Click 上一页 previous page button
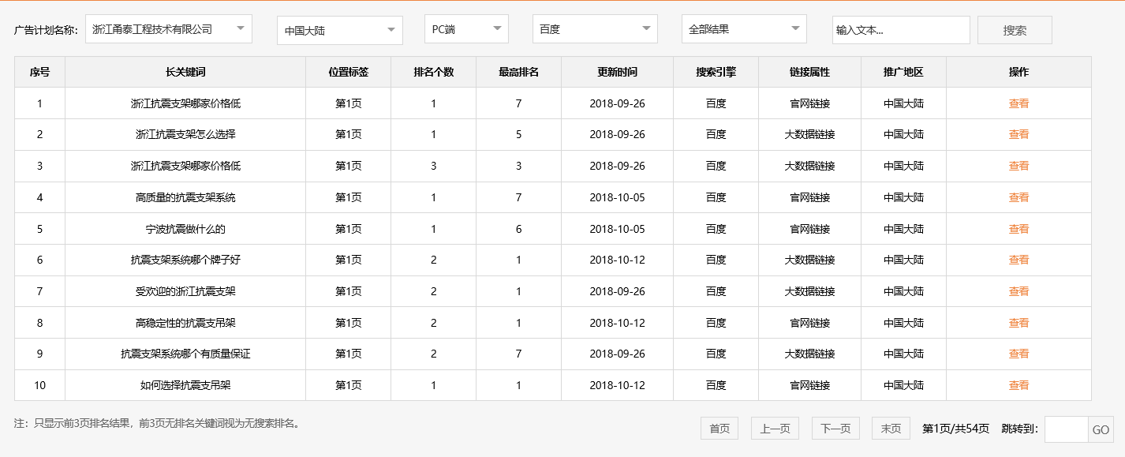The height and width of the screenshot is (457, 1125). coord(776,428)
